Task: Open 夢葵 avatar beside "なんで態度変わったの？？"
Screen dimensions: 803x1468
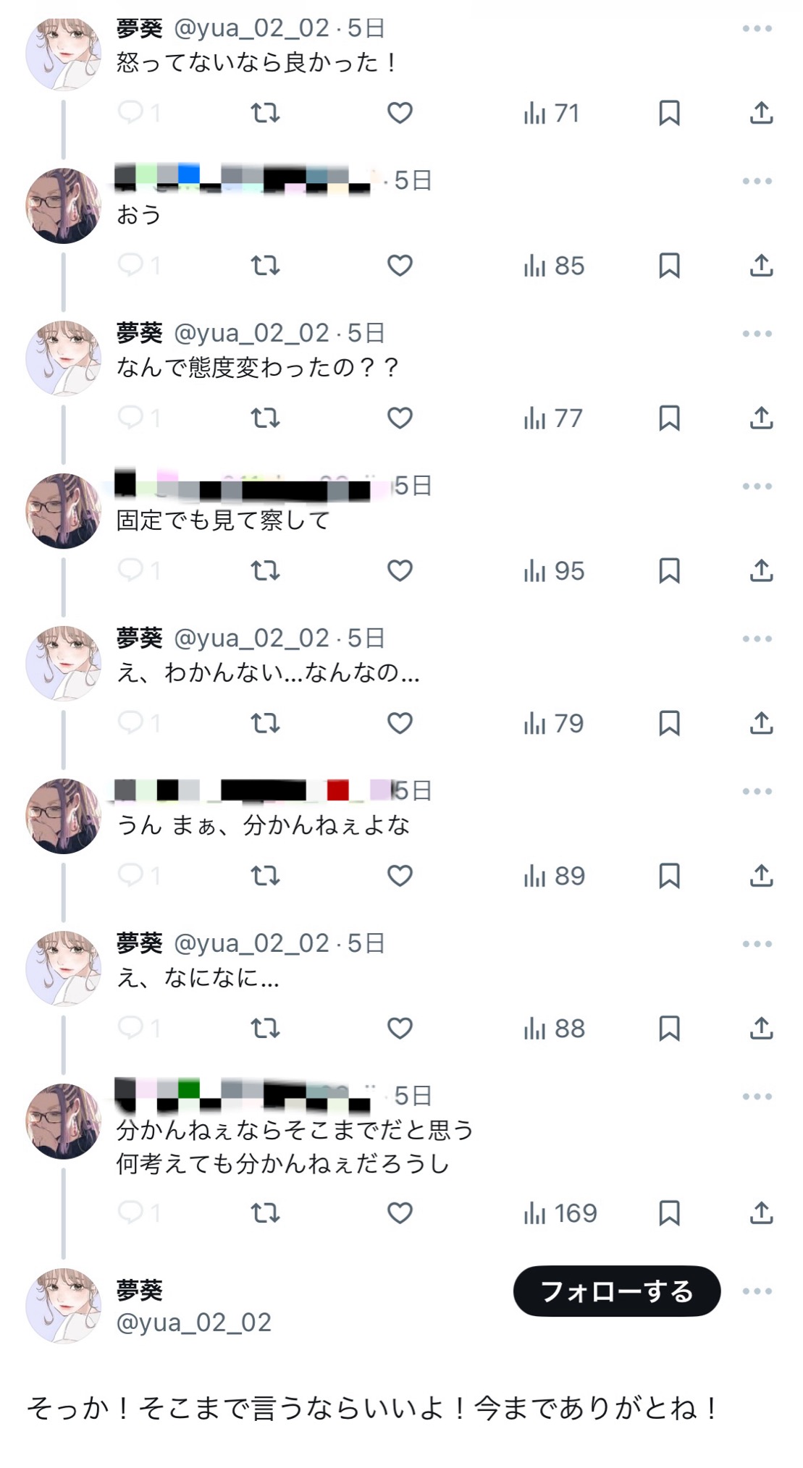Action: click(64, 358)
